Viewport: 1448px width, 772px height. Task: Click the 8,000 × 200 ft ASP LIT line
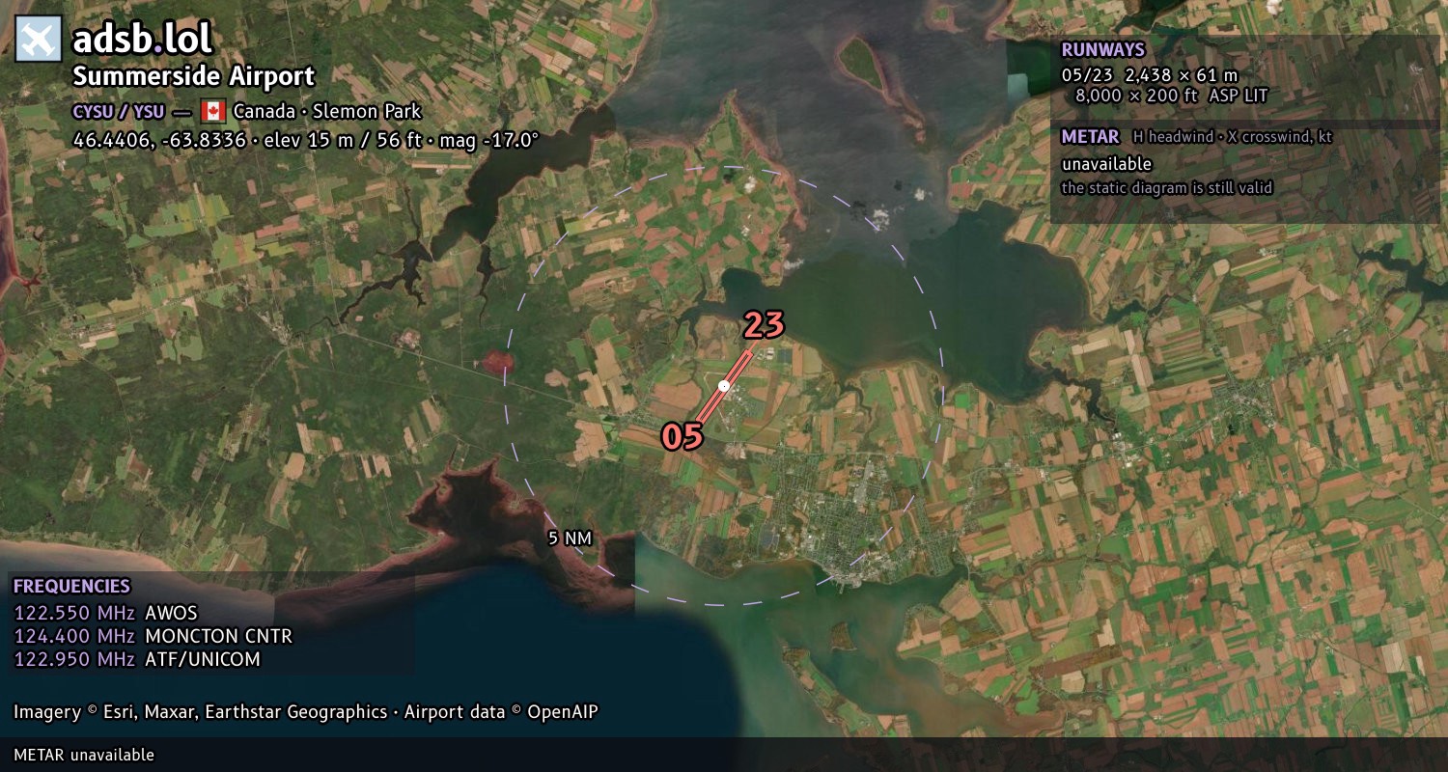coord(1172,96)
